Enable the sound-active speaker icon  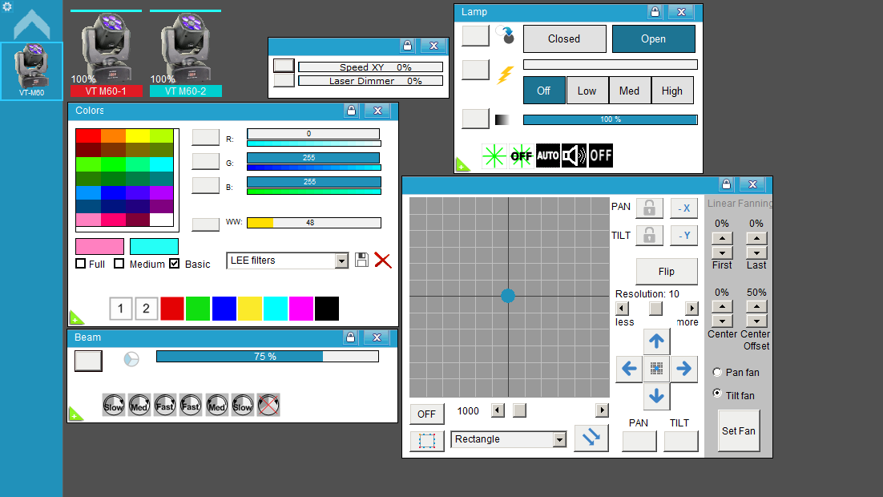pos(575,156)
